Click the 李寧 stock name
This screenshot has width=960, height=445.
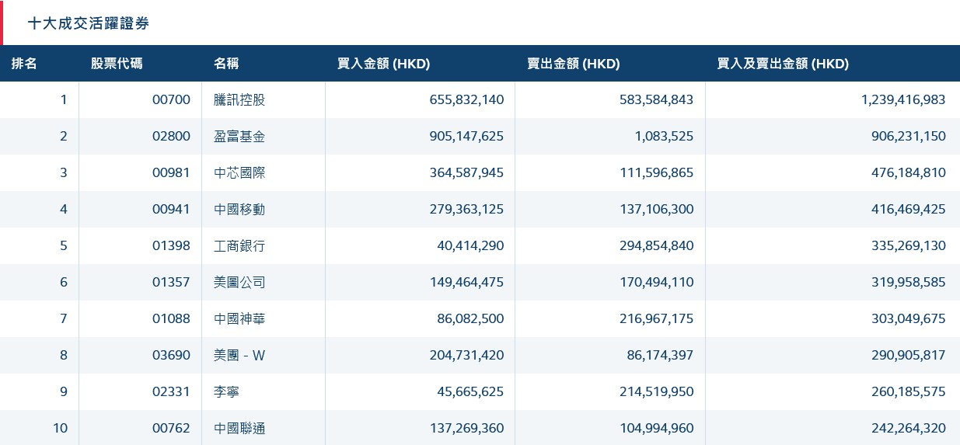(x=227, y=391)
